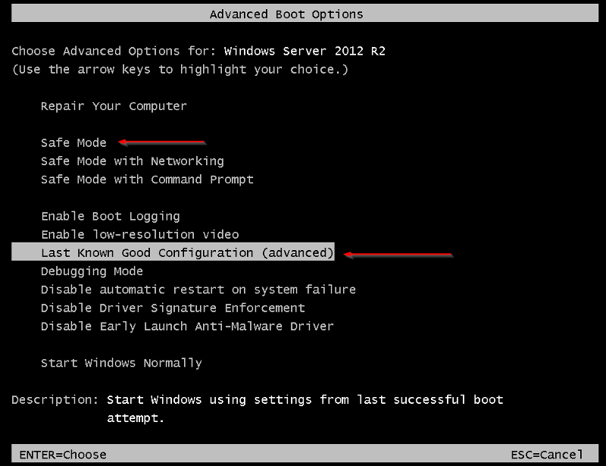The image size is (606, 466).
Task: Select Repair Your Computer
Action: tap(114, 106)
